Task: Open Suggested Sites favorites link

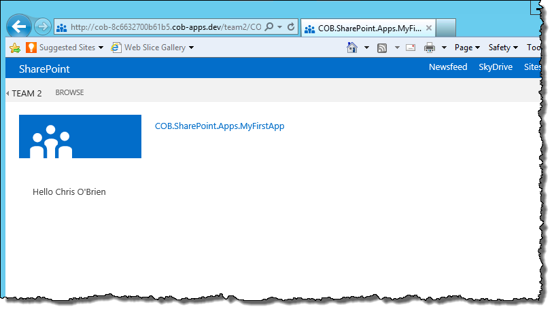Action: 67,48
